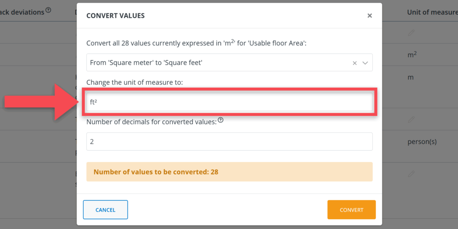Open help icon beside deviations column header
This screenshot has width=458, height=229.
tap(48, 10)
